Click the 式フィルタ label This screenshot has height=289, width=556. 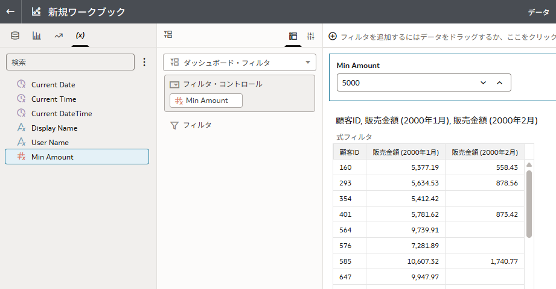coord(354,137)
